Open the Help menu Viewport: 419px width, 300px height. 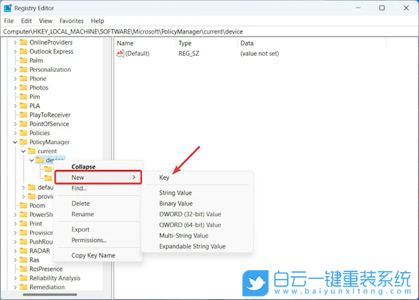98,21
